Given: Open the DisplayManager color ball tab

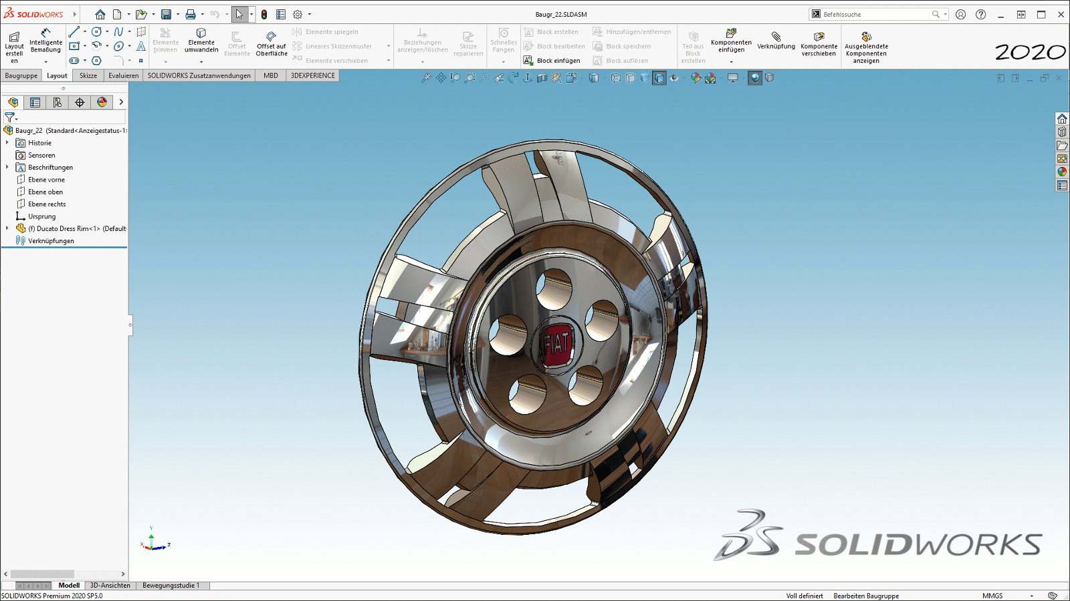Looking at the screenshot, I should coord(102,102).
